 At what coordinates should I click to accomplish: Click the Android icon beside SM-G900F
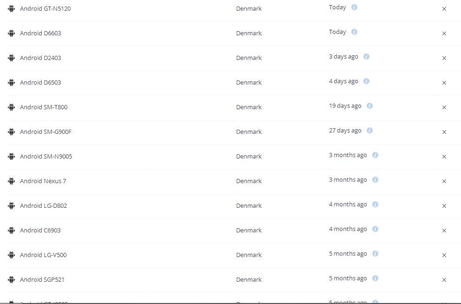tap(12, 132)
